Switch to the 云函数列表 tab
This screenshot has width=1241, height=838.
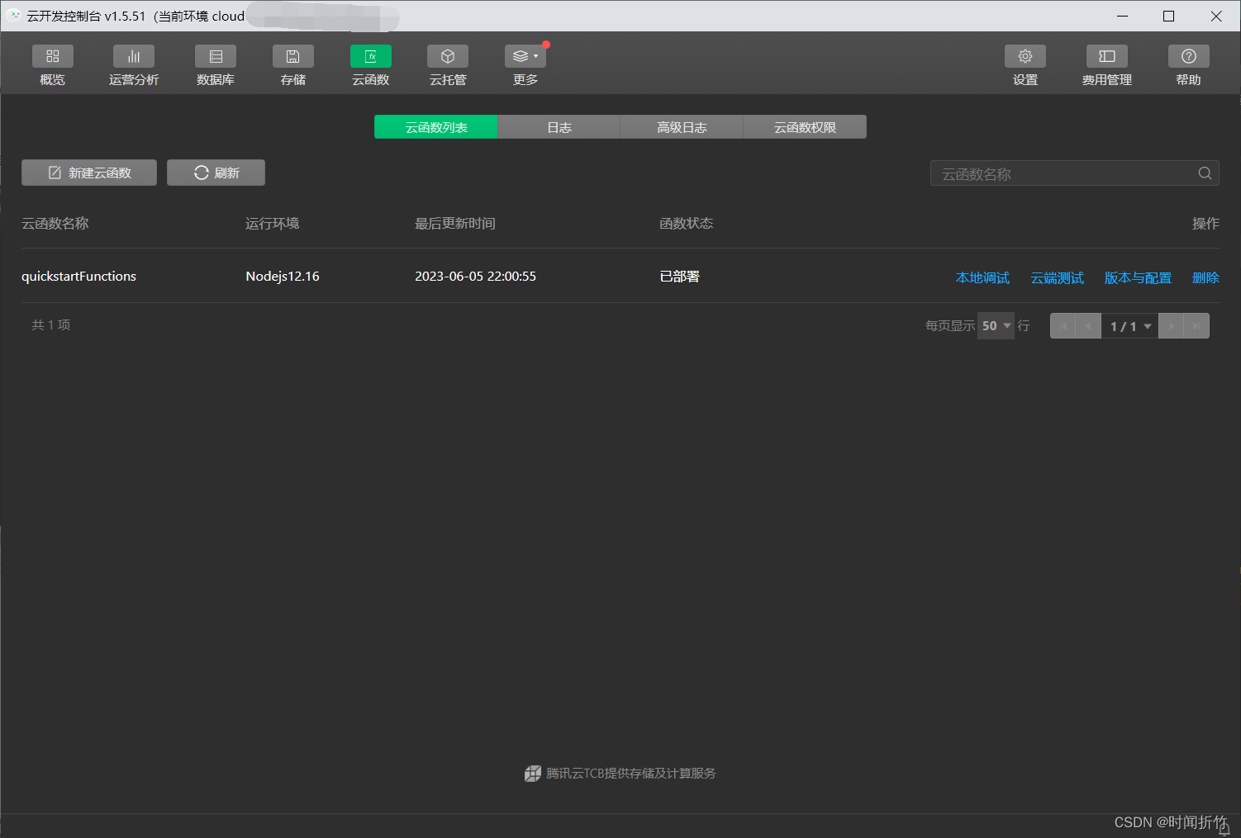tap(436, 127)
